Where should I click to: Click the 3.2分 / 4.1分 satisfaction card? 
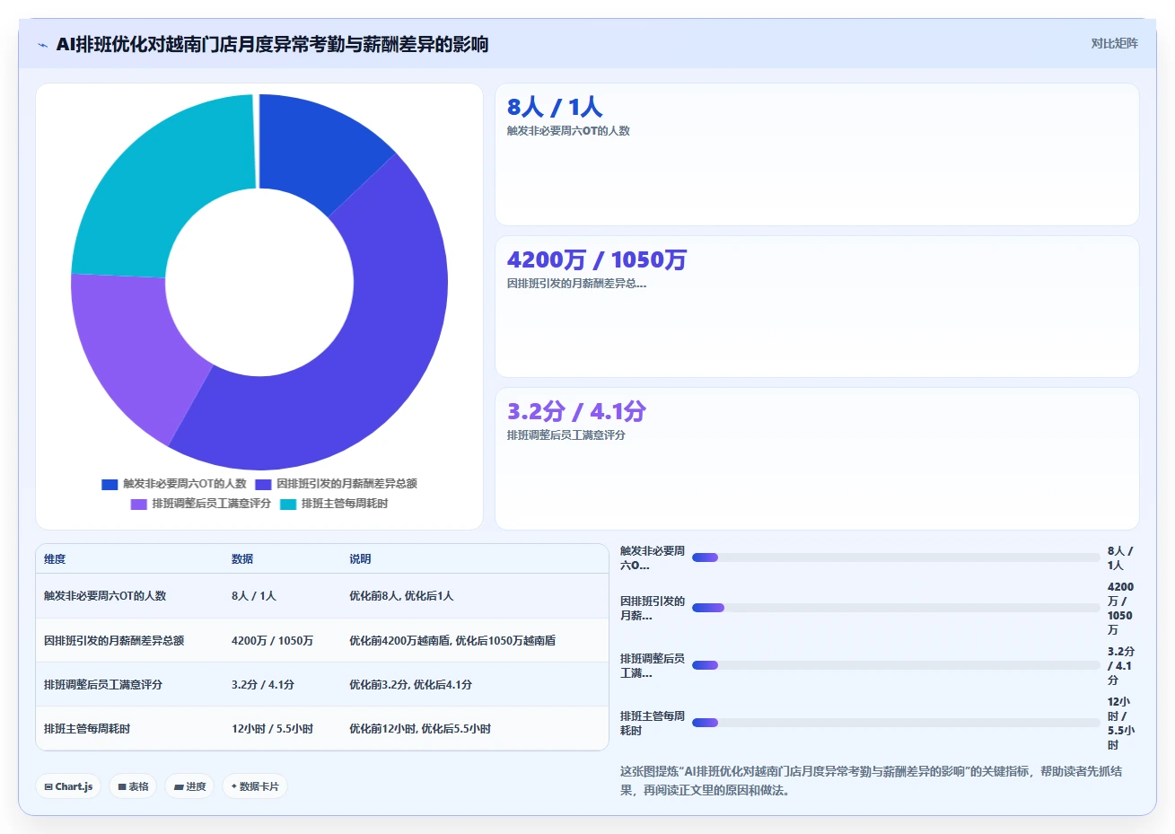coord(817,459)
